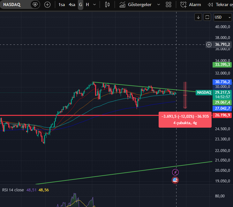The image size is (233, 207).
Task: Click the purple lightning event marker
Action: [x=175, y=172]
